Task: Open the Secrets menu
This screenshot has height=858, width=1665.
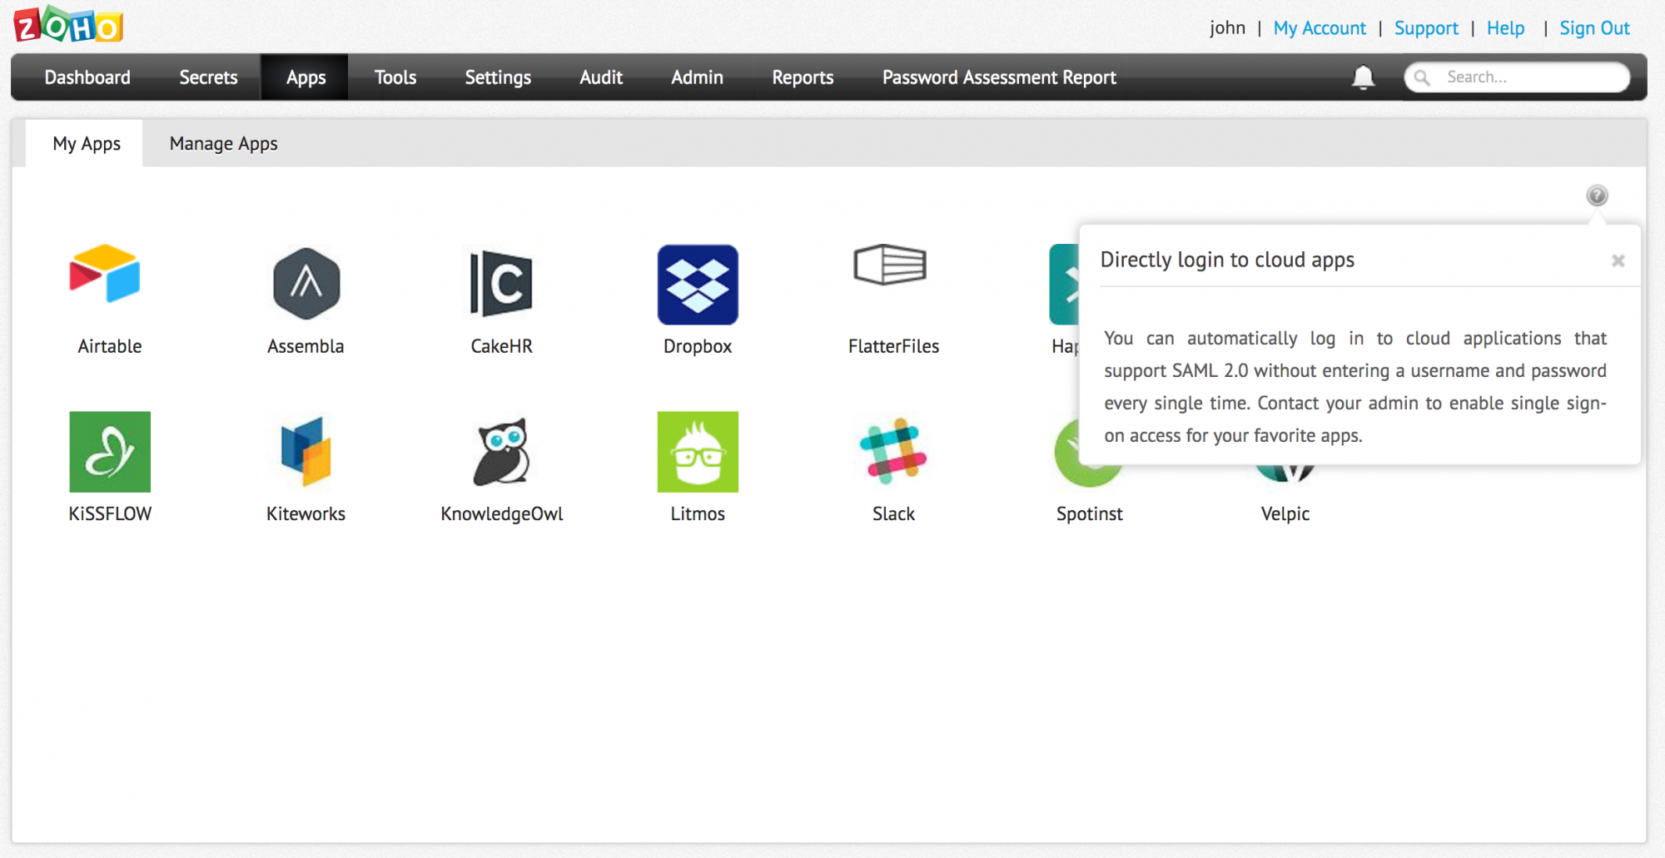Action: (208, 77)
